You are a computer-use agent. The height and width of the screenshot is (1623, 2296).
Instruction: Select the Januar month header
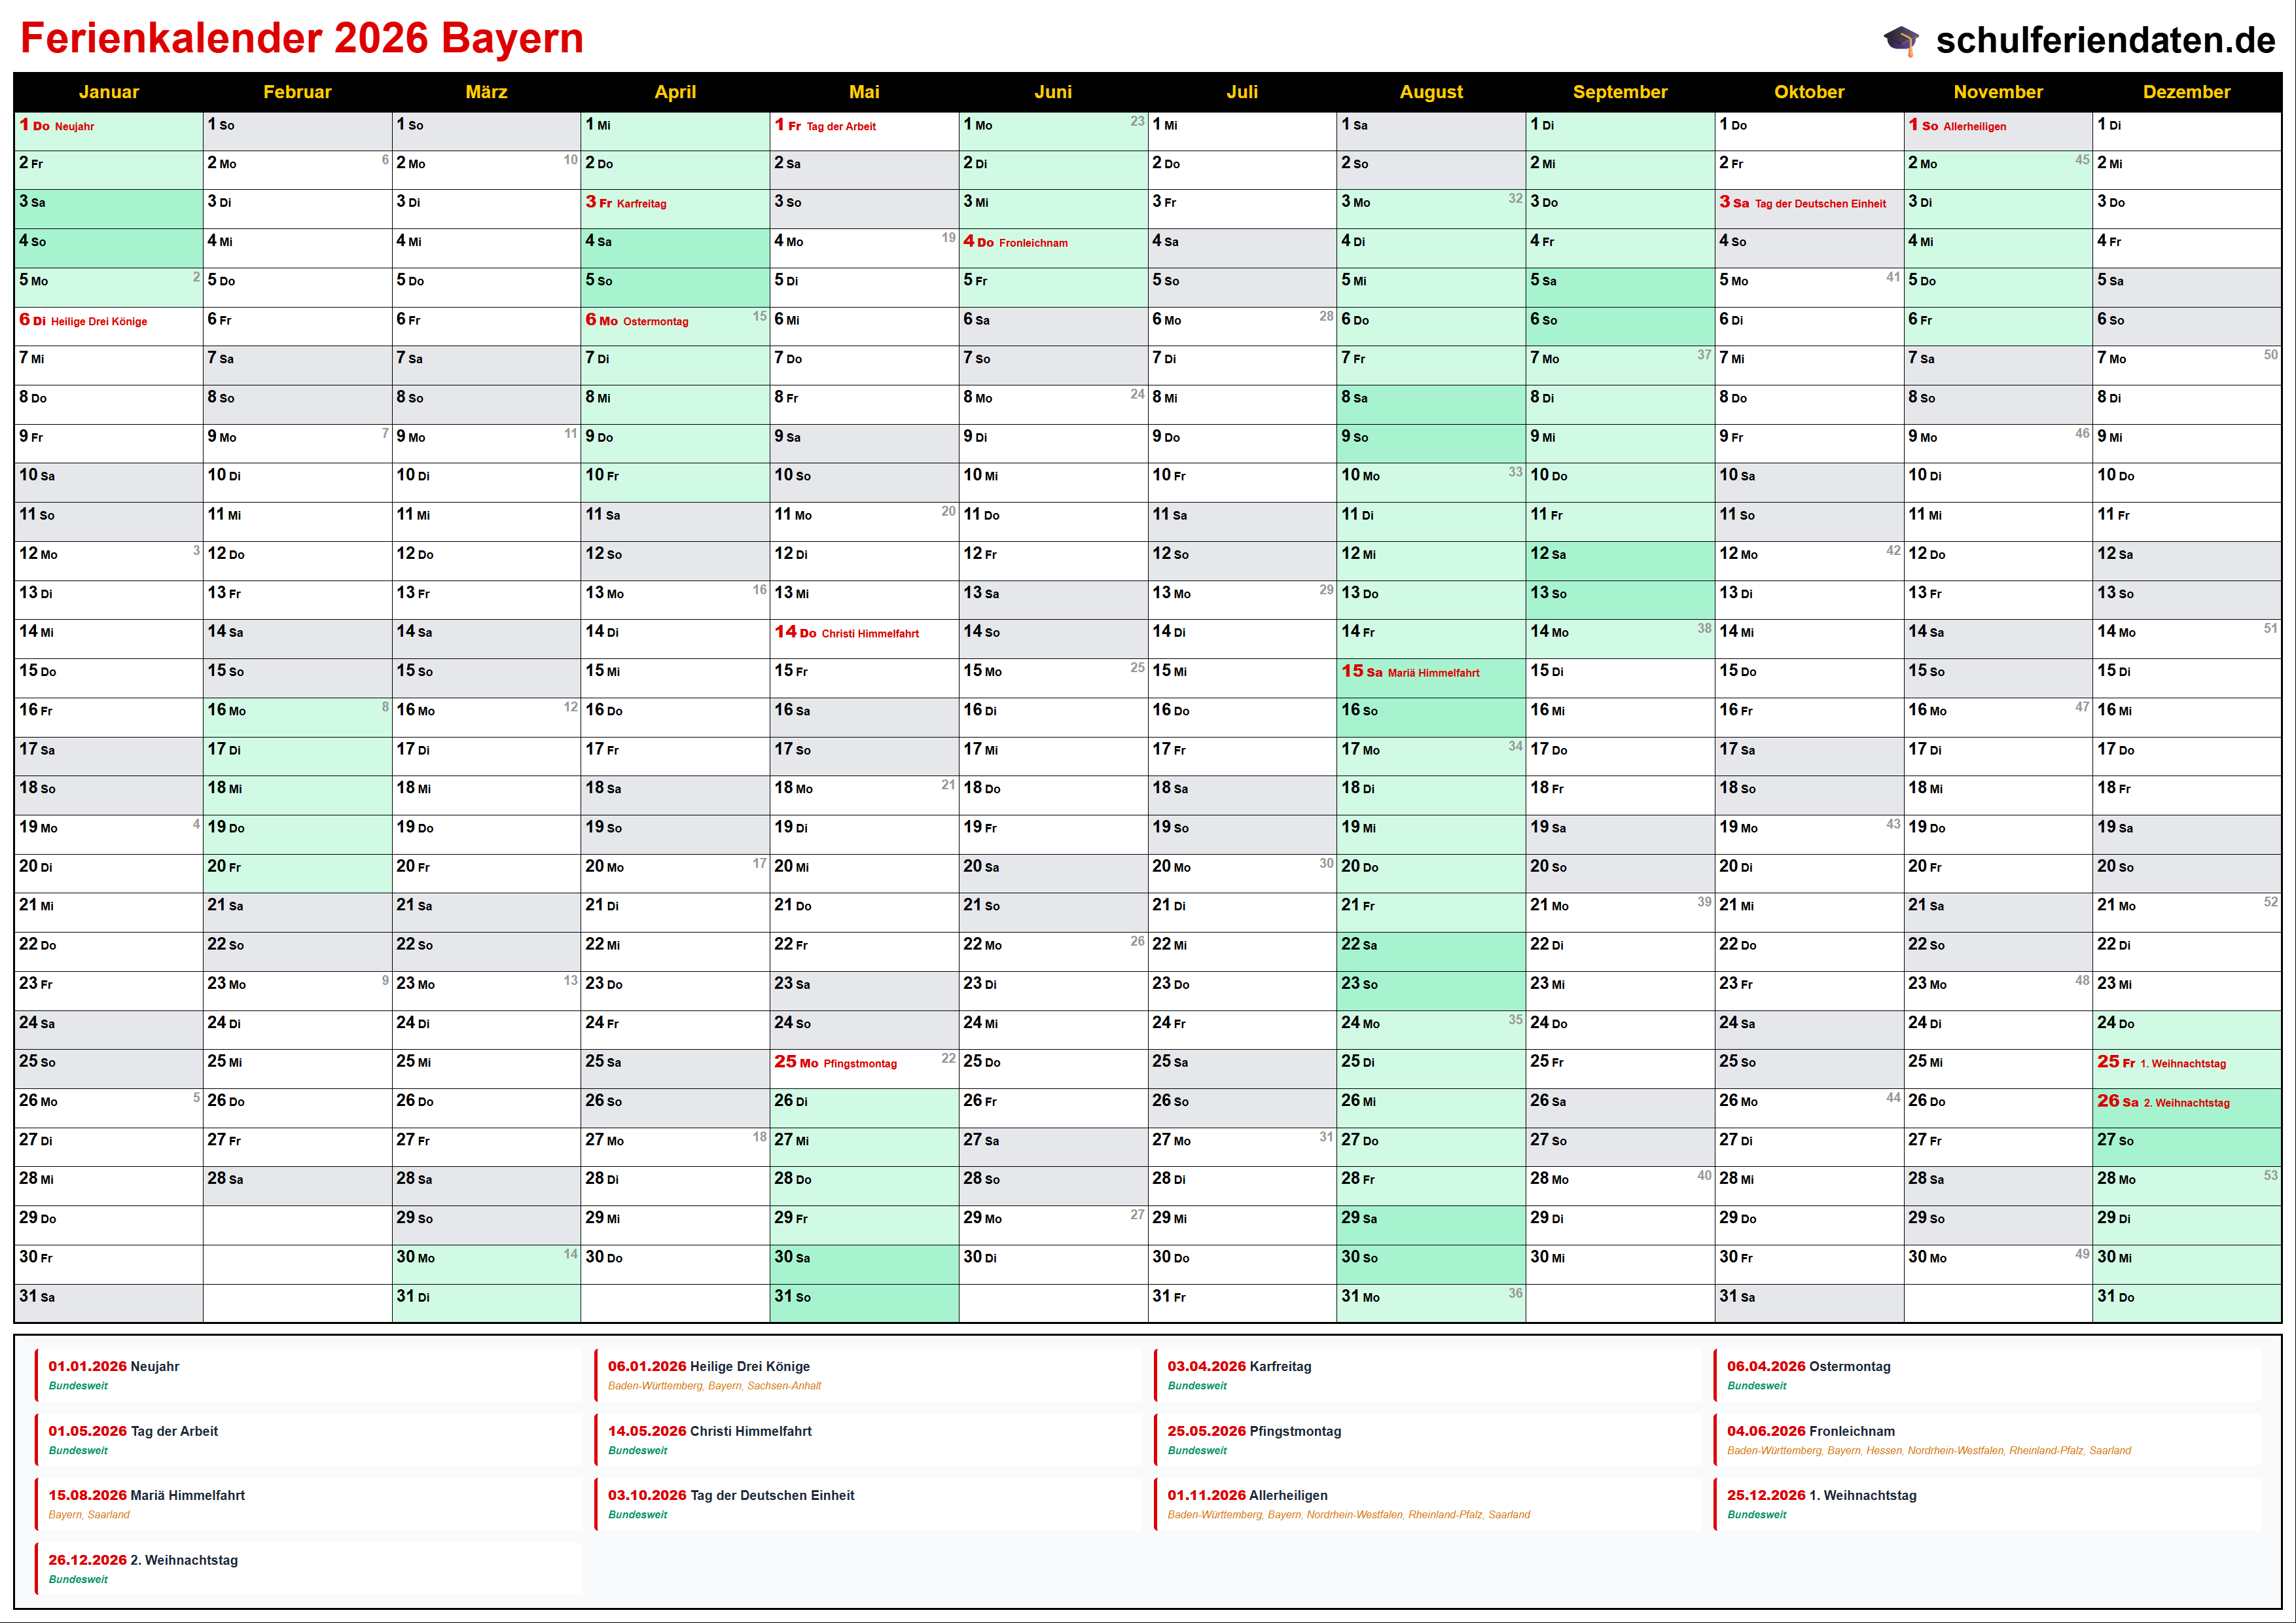[109, 92]
